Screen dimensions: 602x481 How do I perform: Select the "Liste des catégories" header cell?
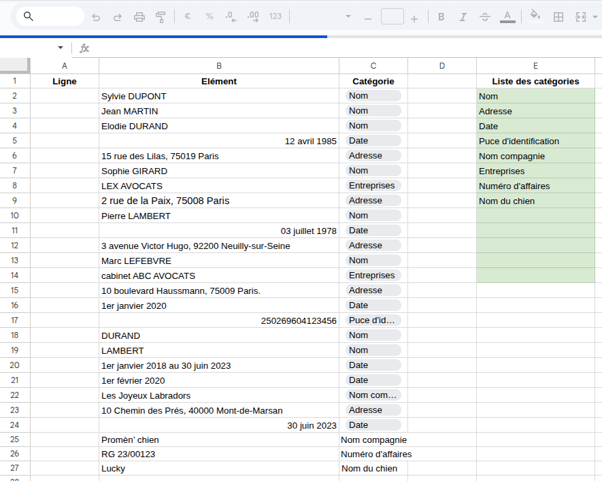tap(535, 82)
